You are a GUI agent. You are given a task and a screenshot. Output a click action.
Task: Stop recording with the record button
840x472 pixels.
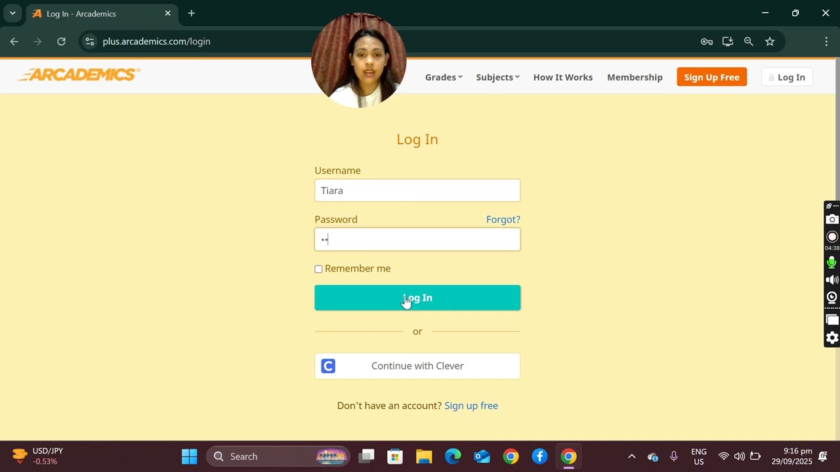pyautogui.click(x=832, y=237)
